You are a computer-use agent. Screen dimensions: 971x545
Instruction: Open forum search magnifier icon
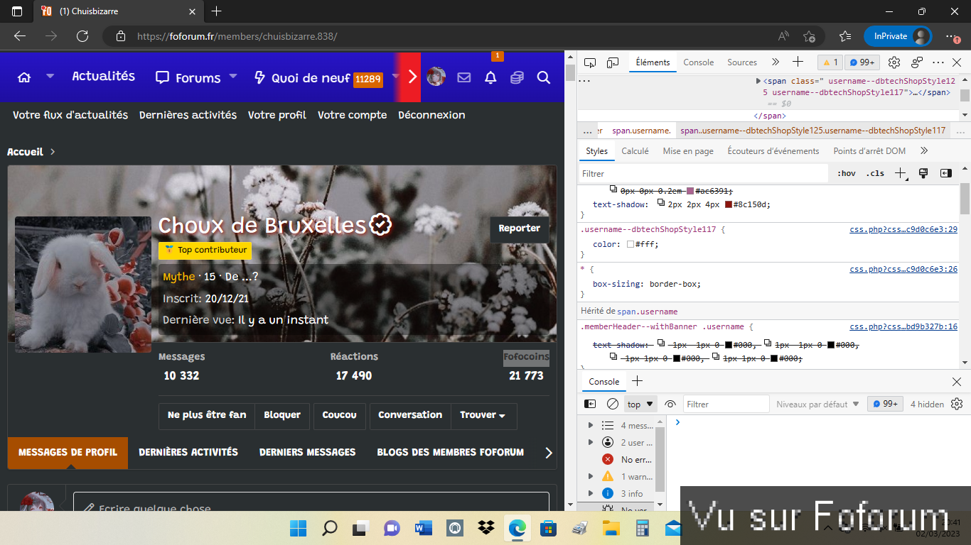click(x=544, y=77)
